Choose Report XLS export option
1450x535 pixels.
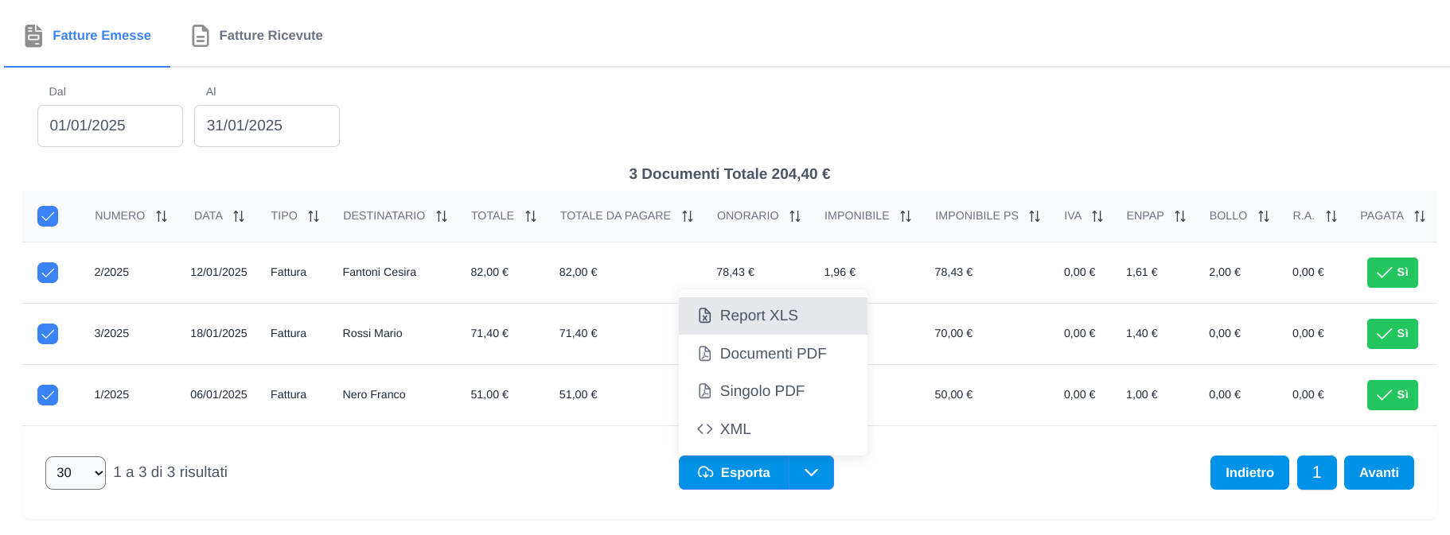(x=773, y=316)
